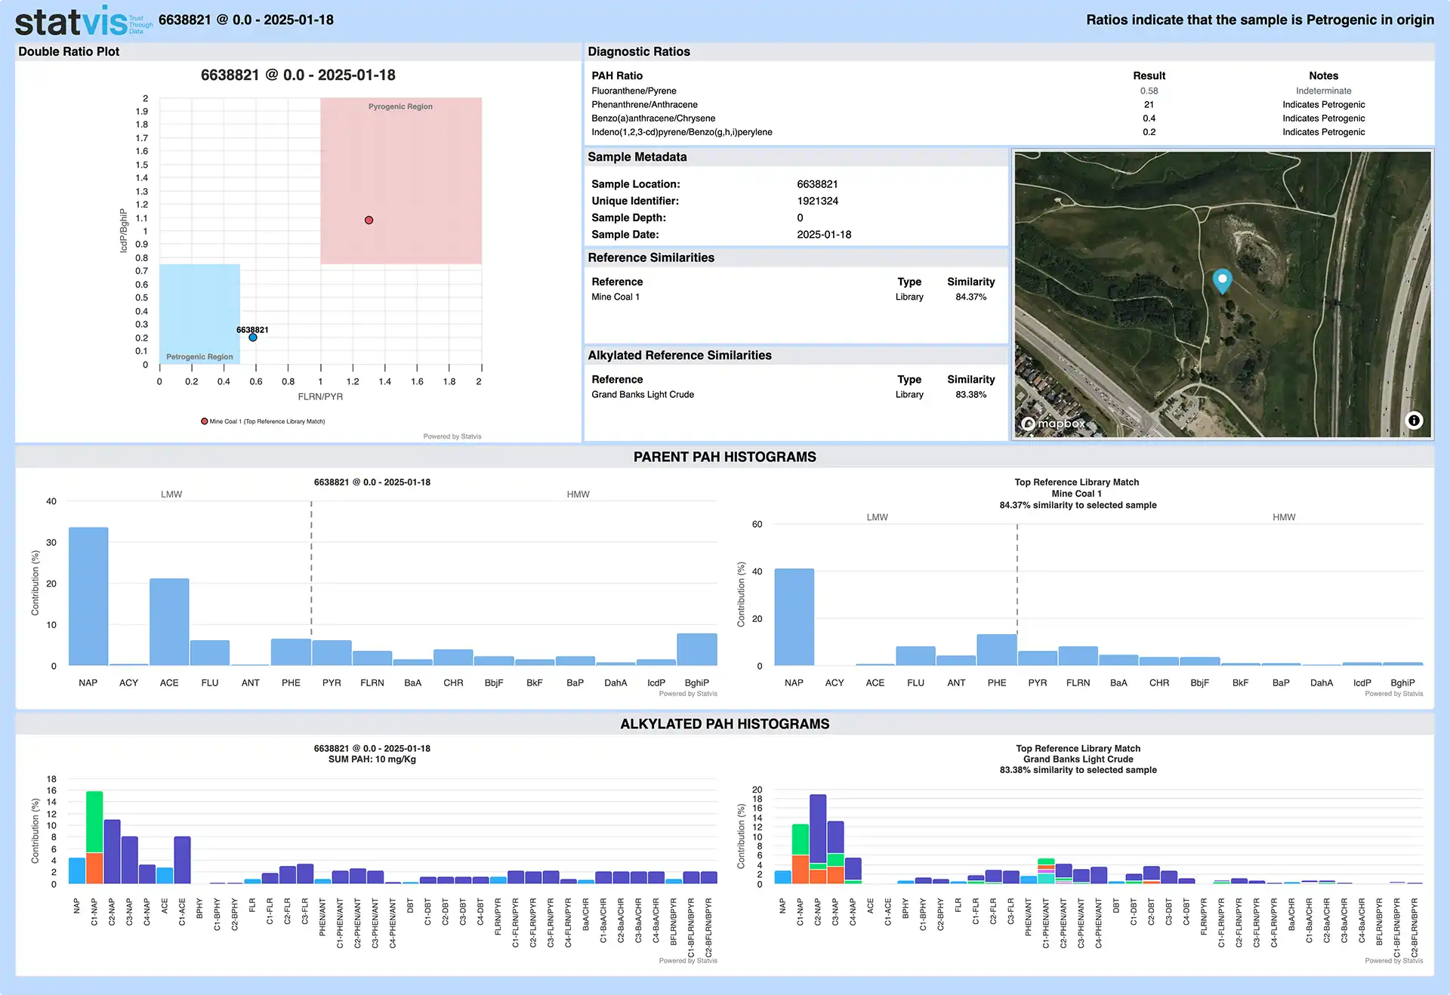Select Grand Banks Light Crude reference row

click(x=642, y=394)
